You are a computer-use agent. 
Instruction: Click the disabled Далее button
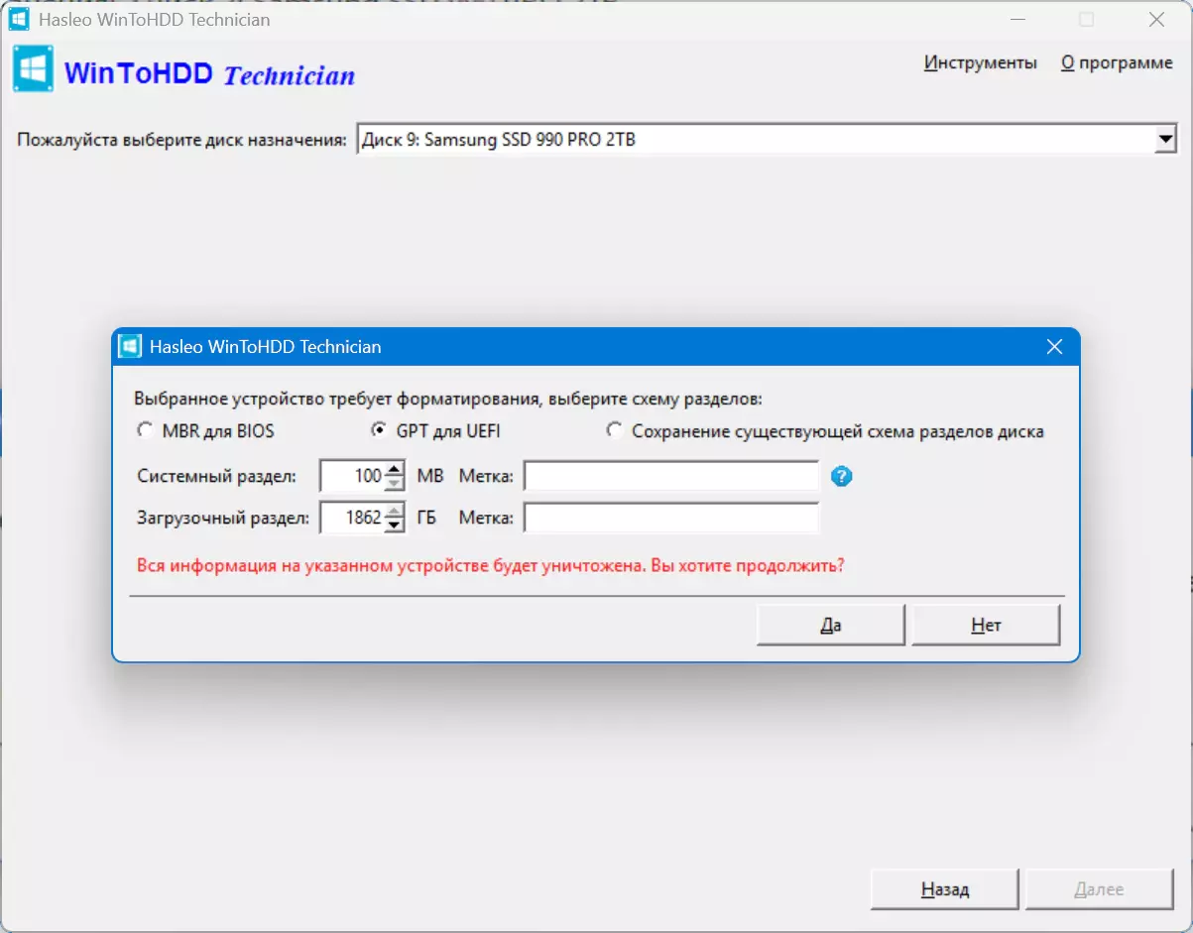tap(1099, 890)
